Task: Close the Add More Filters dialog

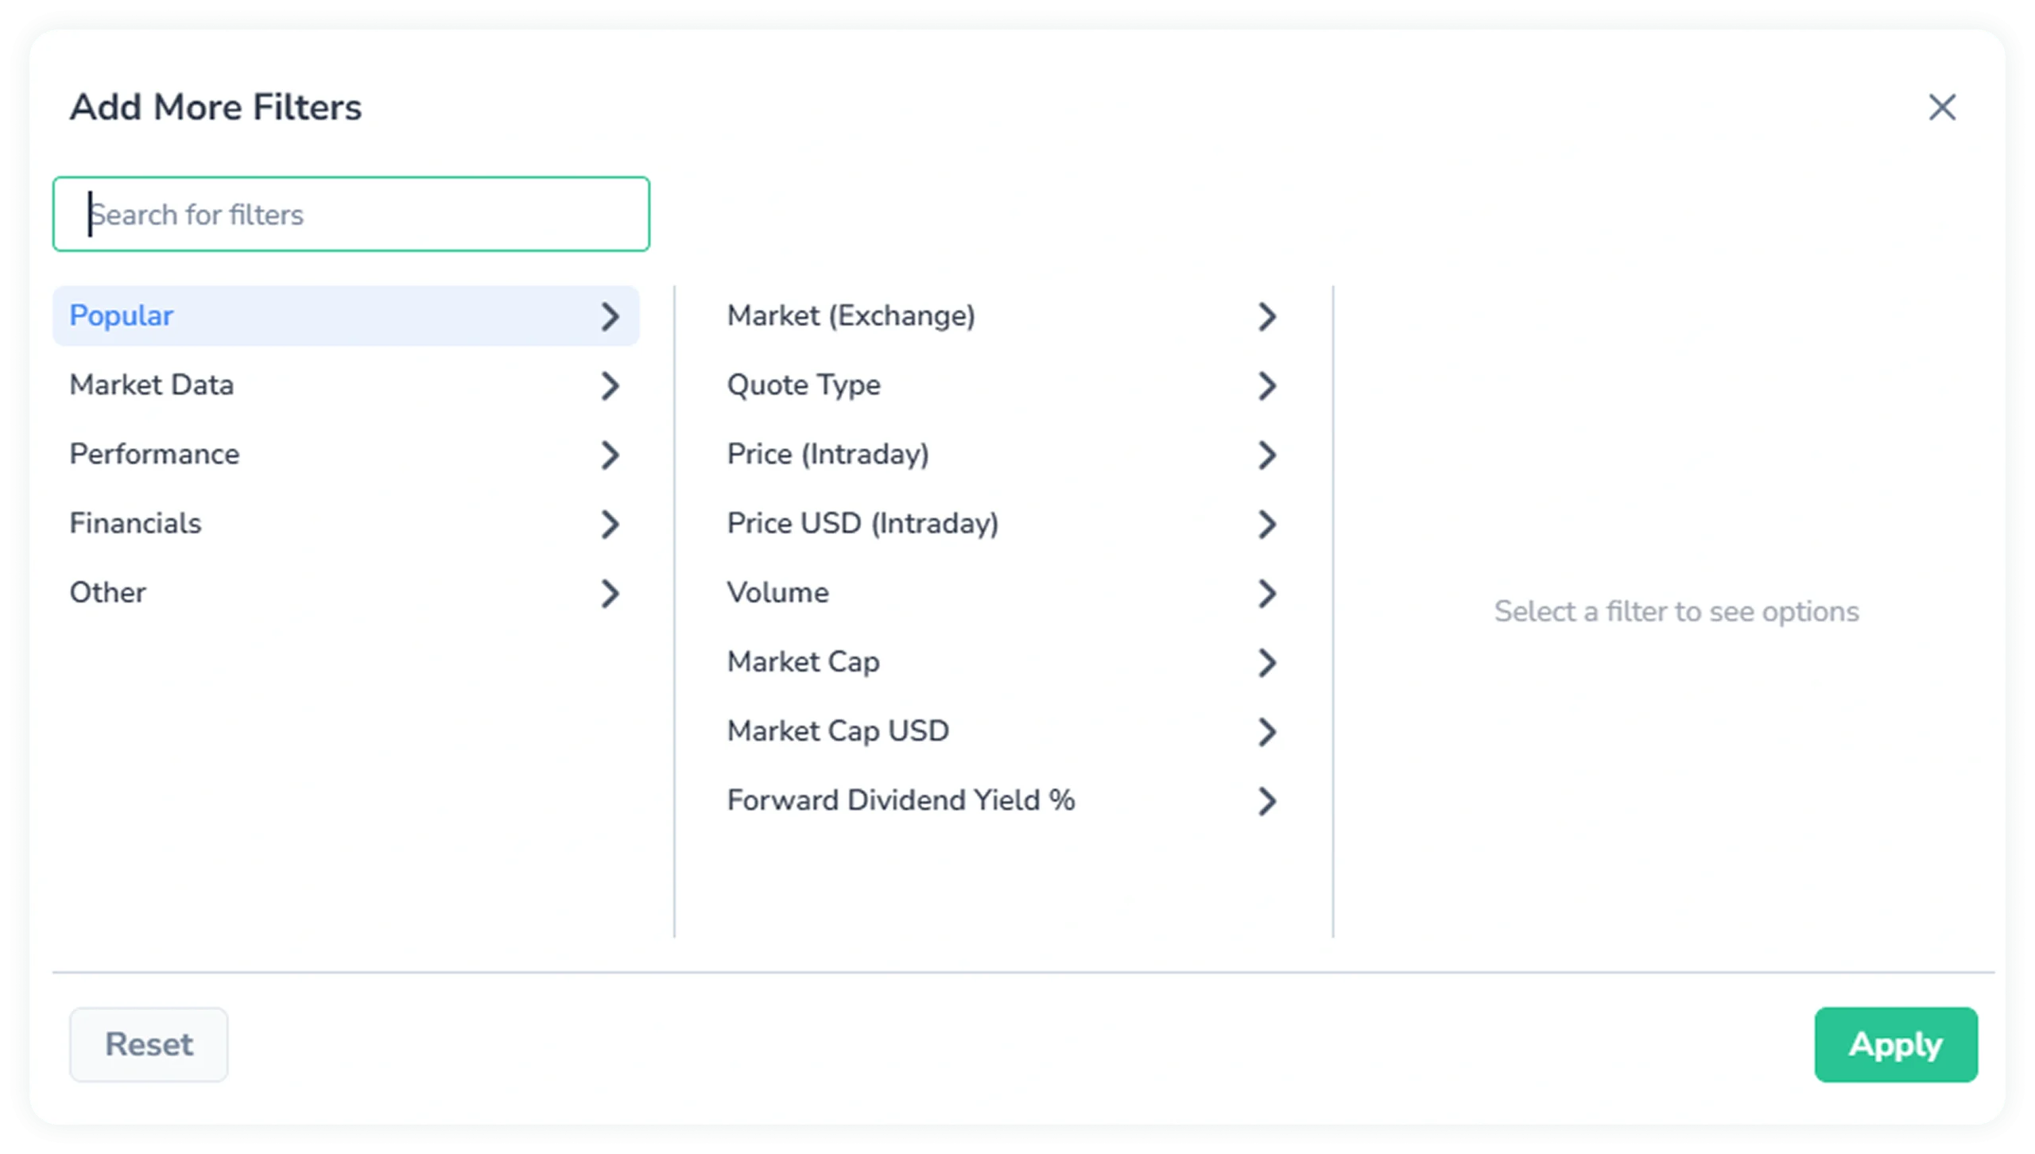Action: pyautogui.click(x=1943, y=108)
